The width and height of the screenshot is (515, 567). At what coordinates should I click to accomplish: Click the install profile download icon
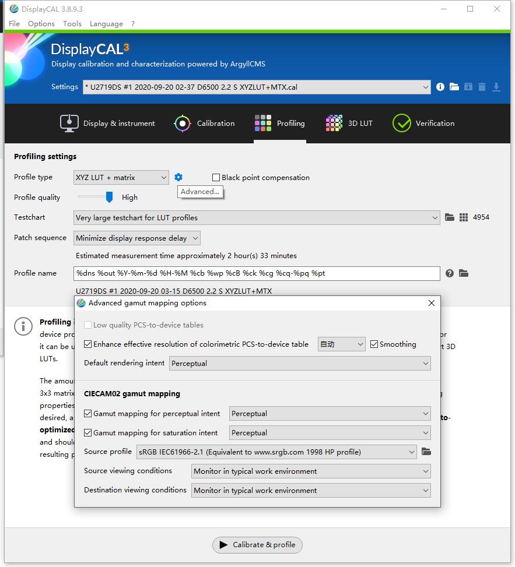coord(496,87)
